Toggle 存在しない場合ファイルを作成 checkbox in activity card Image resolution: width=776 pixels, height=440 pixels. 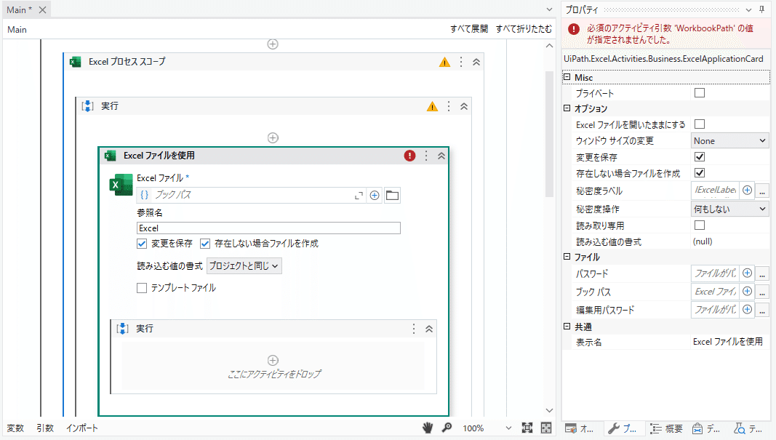pyautogui.click(x=205, y=244)
